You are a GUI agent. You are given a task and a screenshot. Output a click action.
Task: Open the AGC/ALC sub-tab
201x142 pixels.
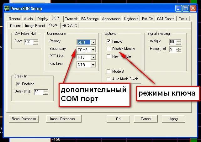(x=69, y=26)
